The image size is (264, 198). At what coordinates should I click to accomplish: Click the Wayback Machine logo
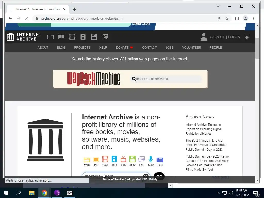(x=94, y=79)
